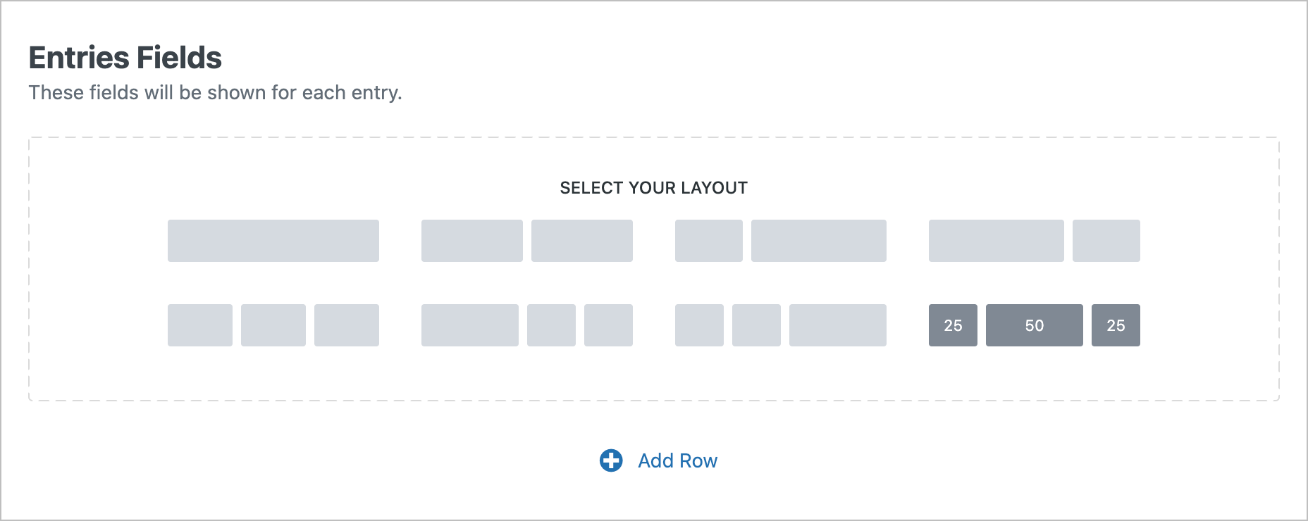Click the narrow left block of narrow-left two-column layout
This screenshot has height=521, width=1308.
[708, 241]
